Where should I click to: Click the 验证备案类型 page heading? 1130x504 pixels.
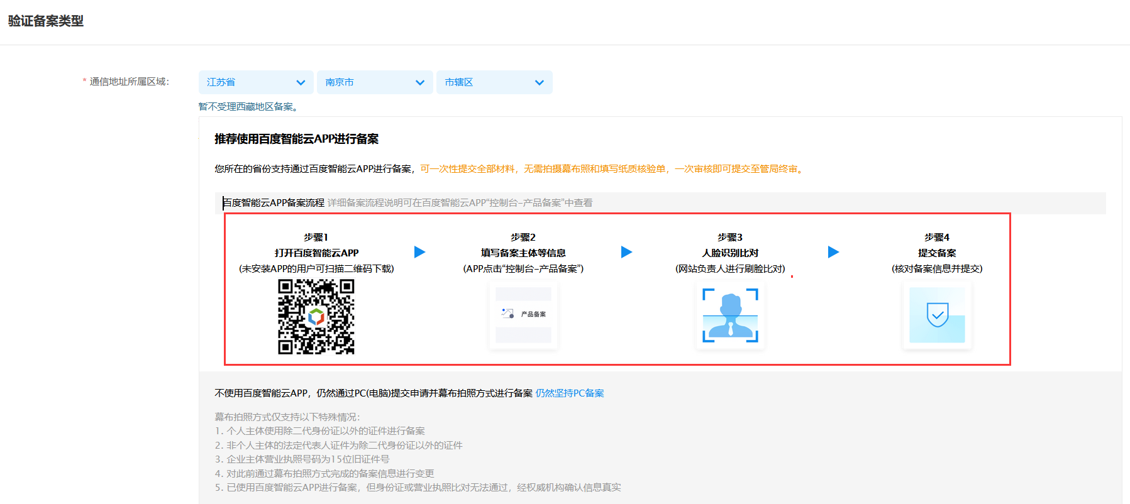[46, 21]
